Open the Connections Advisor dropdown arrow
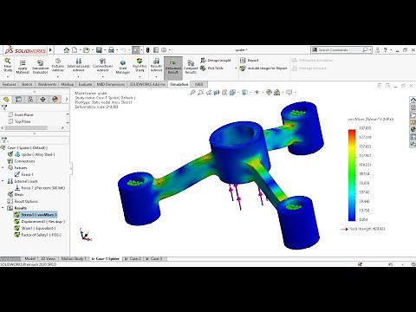The height and width of the screenshot is (312, 416). click(102, 77)
